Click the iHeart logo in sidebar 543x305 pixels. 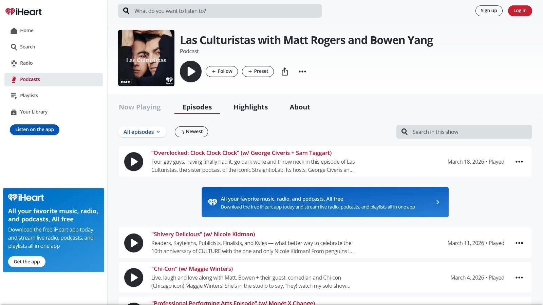23,12
